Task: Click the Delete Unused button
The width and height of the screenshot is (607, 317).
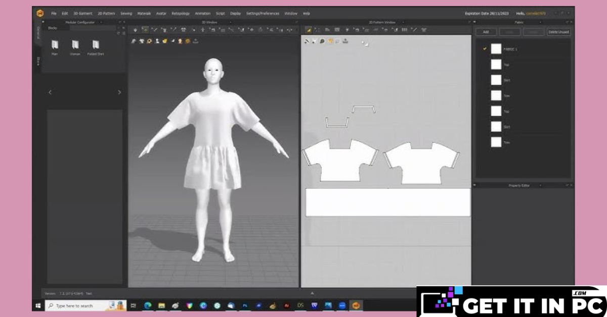Action: pos(559,32)
